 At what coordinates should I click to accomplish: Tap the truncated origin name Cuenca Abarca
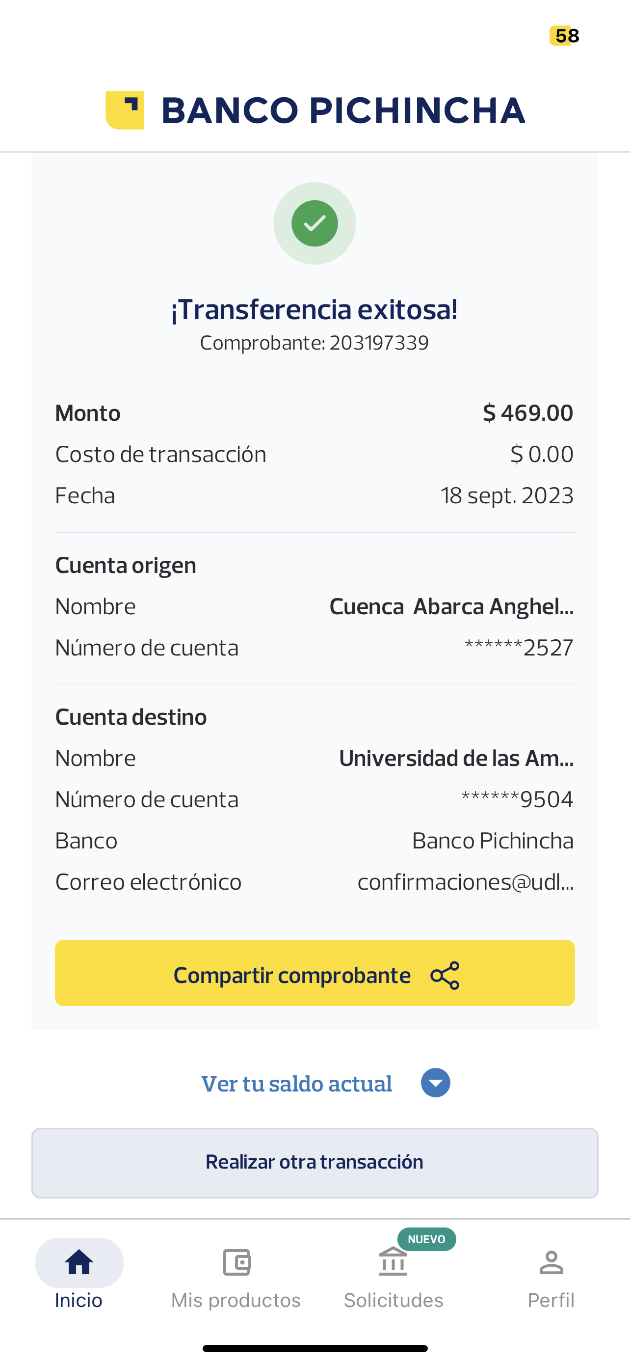[451, 607]
